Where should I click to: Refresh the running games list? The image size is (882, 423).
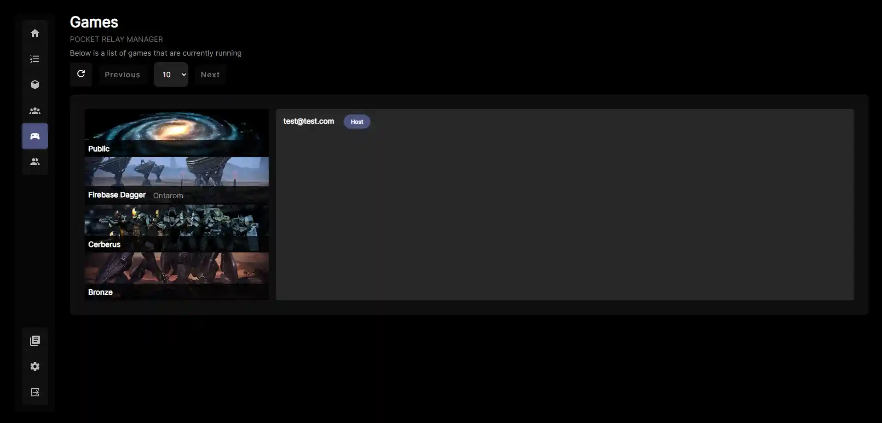click(81, 74)
